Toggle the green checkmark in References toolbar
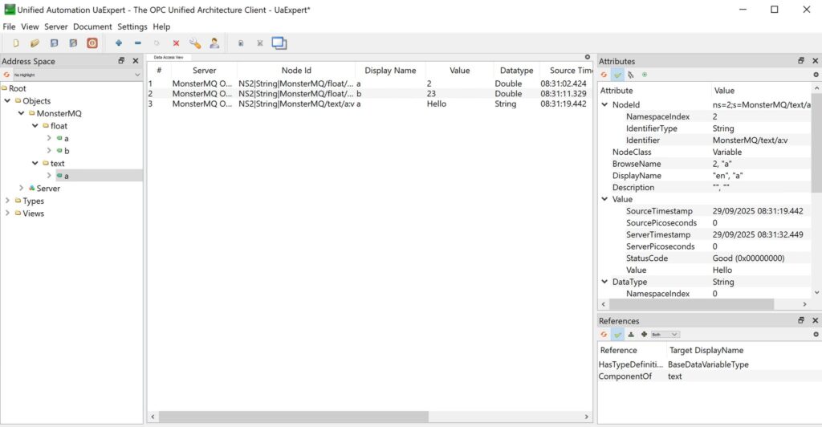 (x=617, y=334)
